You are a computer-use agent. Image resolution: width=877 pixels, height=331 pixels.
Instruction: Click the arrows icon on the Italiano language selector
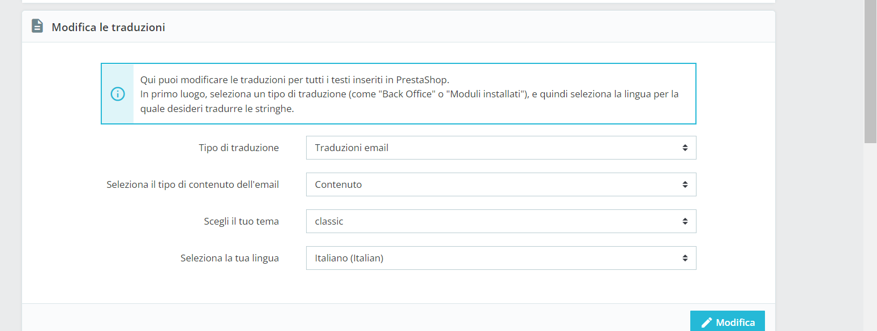click(x=685, y=258)
